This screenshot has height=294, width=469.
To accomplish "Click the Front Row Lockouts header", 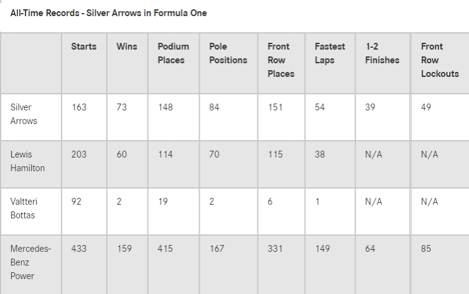I will 440,60.
